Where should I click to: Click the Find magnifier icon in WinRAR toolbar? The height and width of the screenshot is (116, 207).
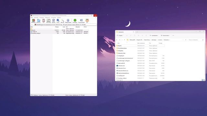tap(58, 21)
